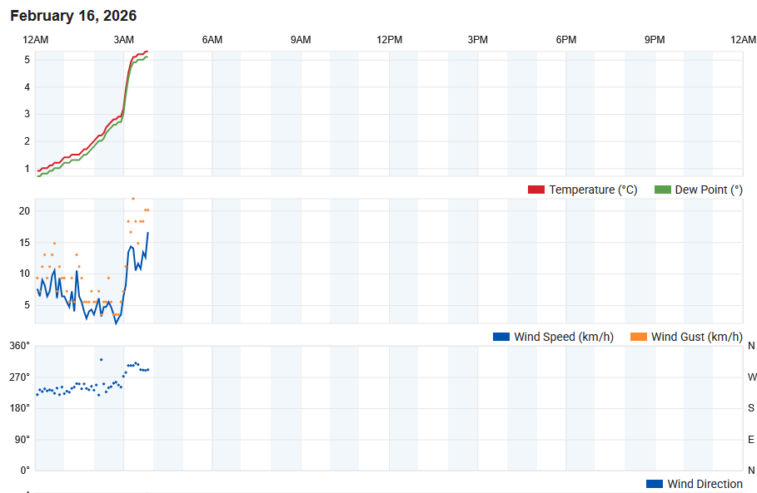Toggle the Dew Point (°) legend label
Image resolution: width=757 pixels, height=493 pixels.
tap(708, 190)
